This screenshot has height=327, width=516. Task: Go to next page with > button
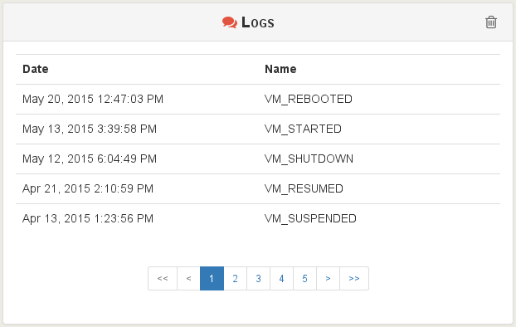tap(328, 279)
